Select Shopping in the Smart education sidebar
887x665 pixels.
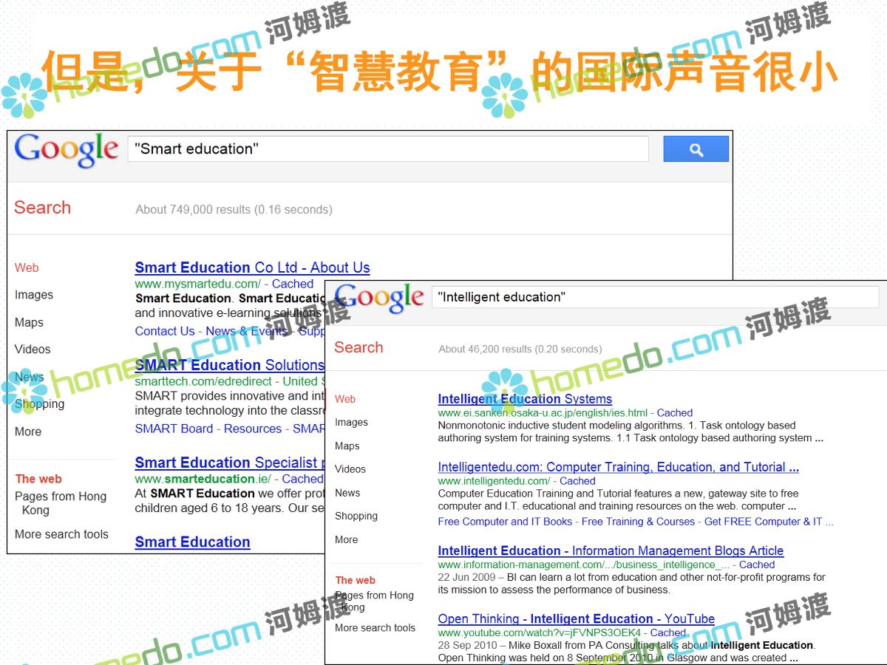tap(39, 404)
